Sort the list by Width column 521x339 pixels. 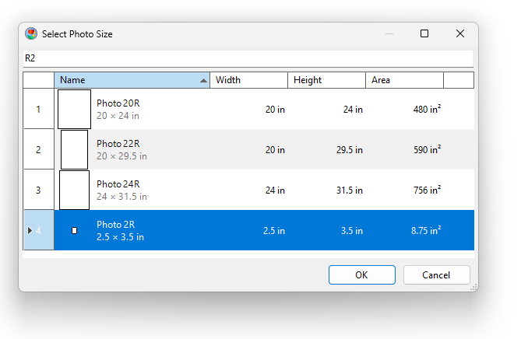point(248,80)
